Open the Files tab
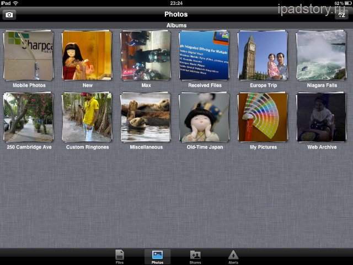Image resolution: width=353 pixels, height=265 pixels. pyautogui.click(x=120, y=256)
